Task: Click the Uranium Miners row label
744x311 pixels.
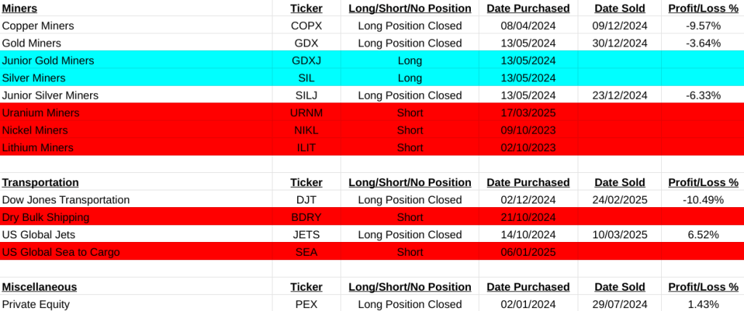Action: click(41, 113)
